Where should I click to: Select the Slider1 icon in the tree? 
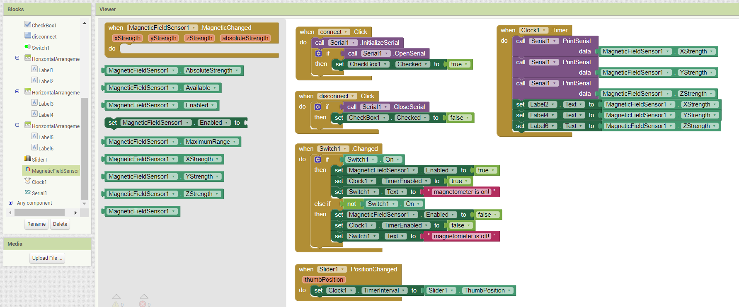point(28,159)
